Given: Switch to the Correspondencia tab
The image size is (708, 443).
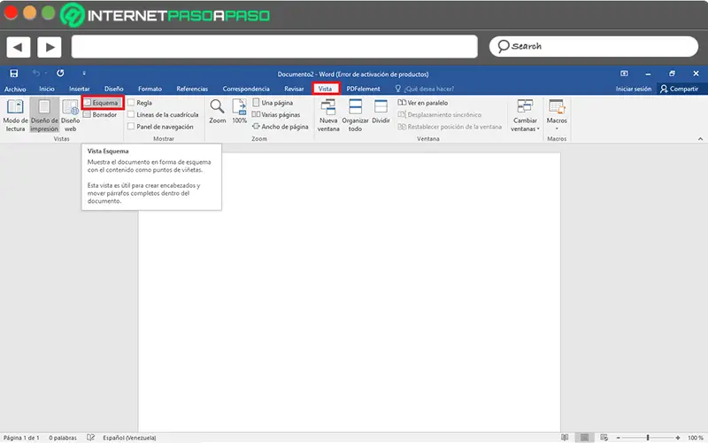Looking at the screenshot, I should 246,89.
